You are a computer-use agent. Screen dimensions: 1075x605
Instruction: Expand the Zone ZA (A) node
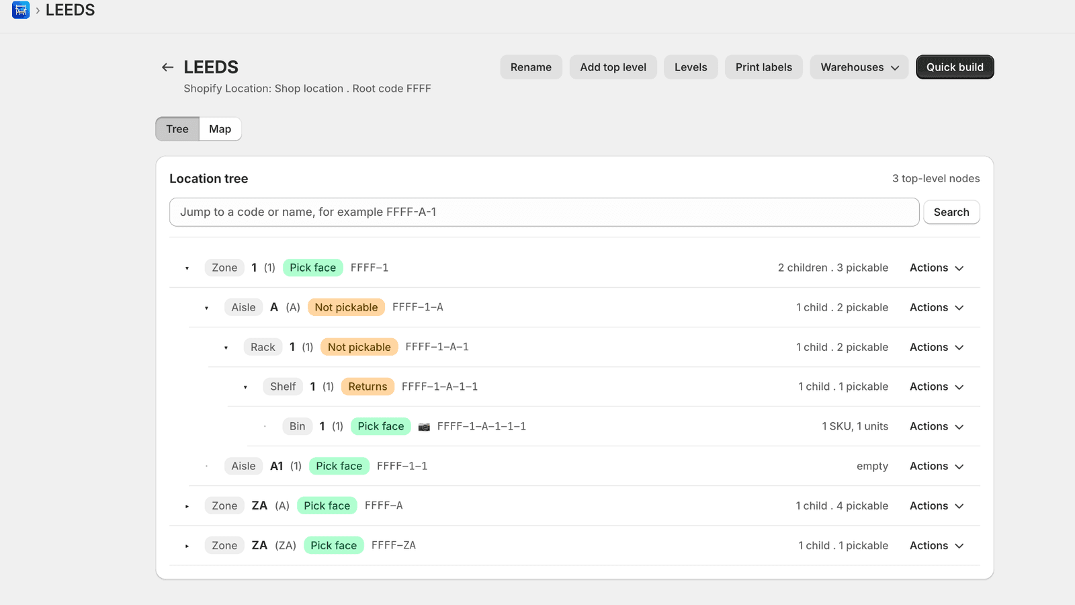pos(187,506)
